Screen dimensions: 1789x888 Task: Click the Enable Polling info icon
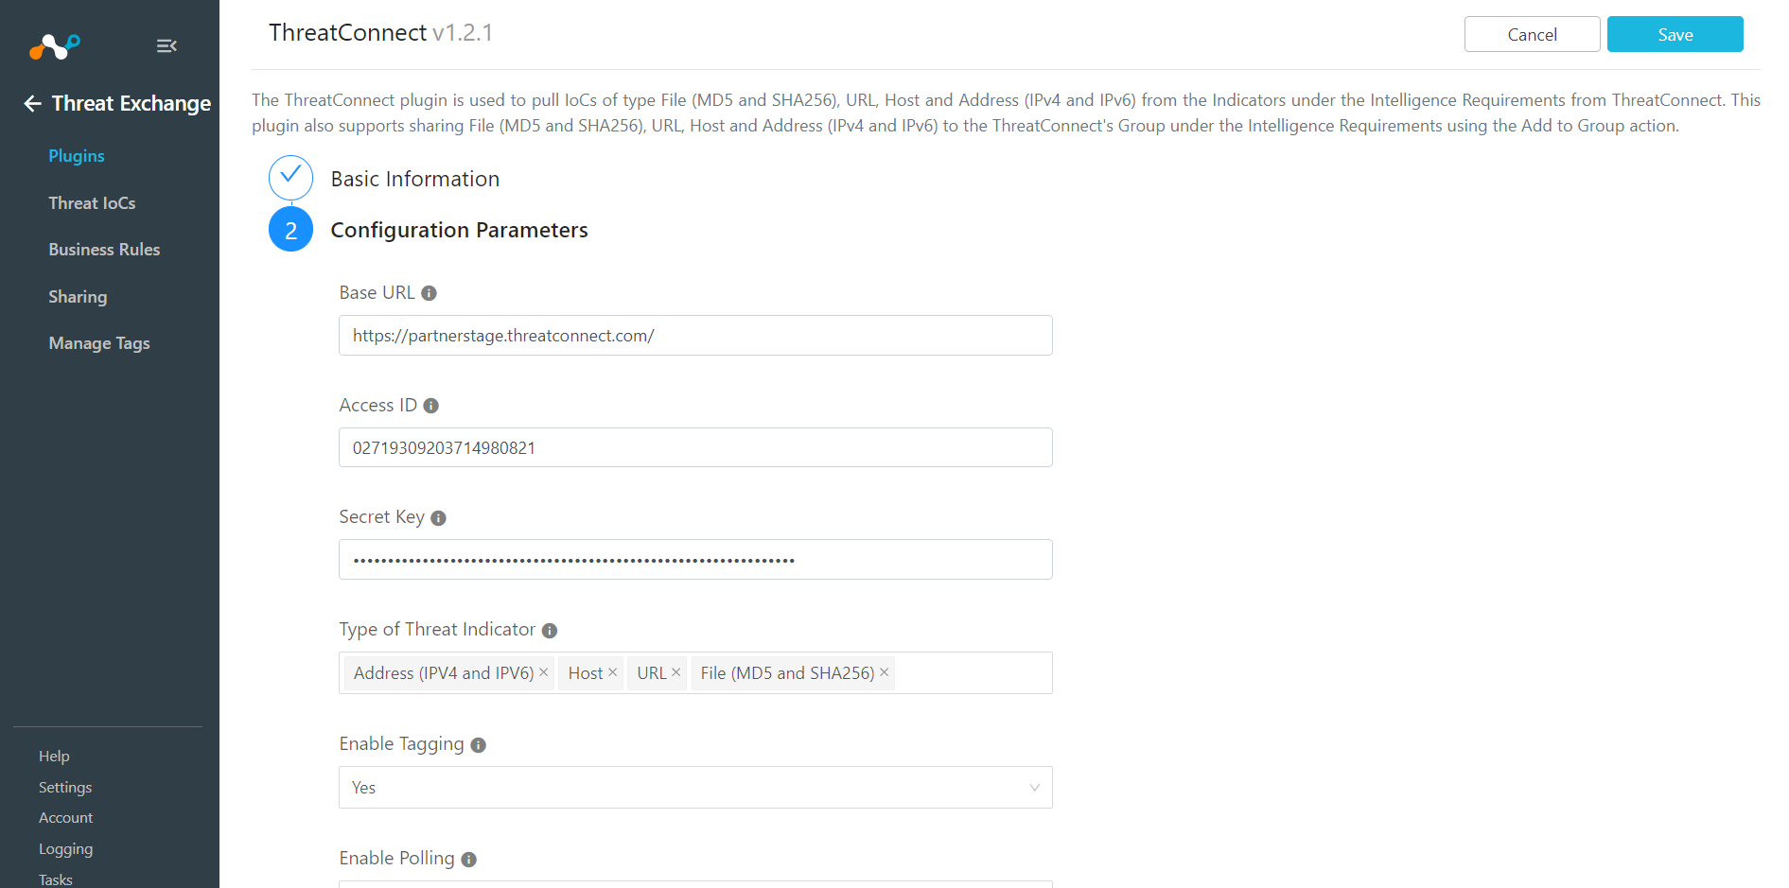(469, 860)
